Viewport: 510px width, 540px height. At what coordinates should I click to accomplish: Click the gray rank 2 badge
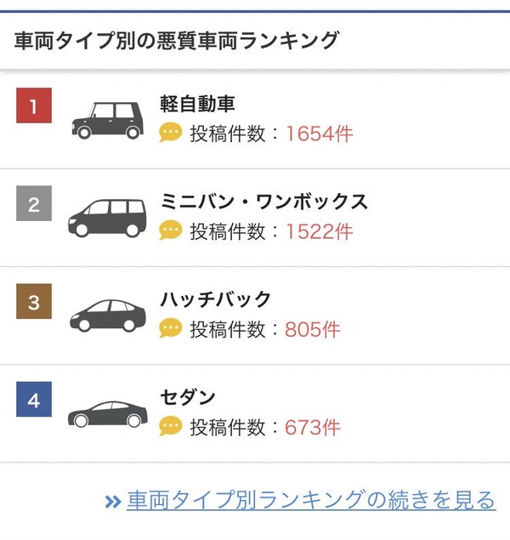pos(34,204)
